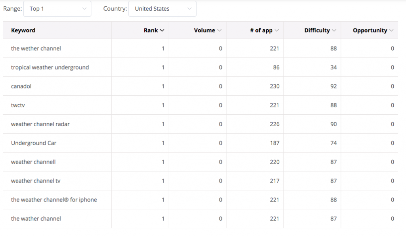Open keyword 'tropical weather underground'
This screenshot has width=406, height=236.
50,67
